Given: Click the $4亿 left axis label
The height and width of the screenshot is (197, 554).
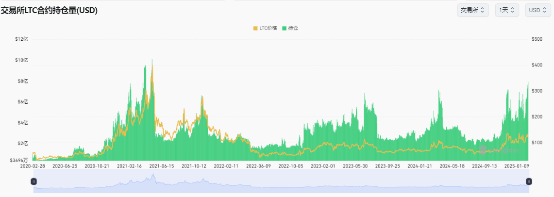Looking at the screenshot, I should pos(22,122).
